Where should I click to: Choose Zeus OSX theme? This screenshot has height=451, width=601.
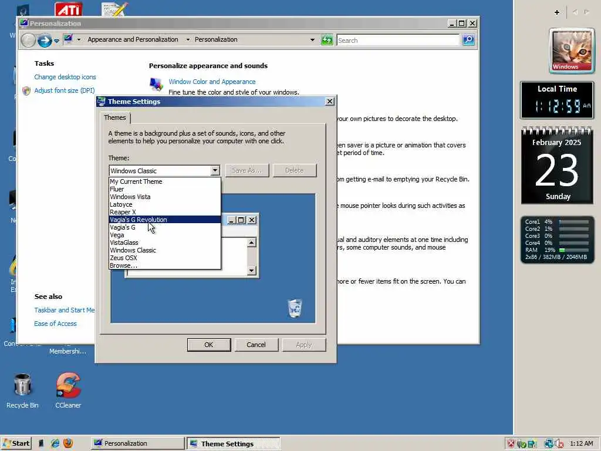click(x=165, y=258)
